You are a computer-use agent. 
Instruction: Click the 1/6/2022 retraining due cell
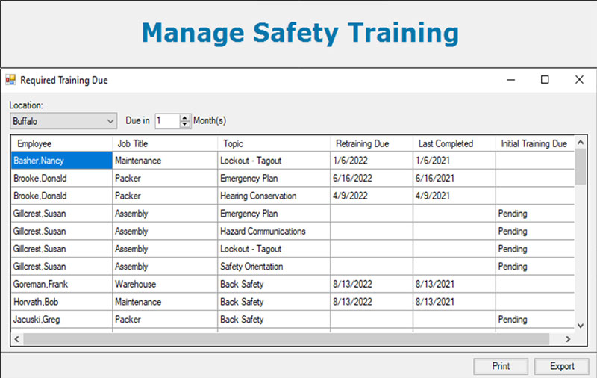[x=372, y=161]
